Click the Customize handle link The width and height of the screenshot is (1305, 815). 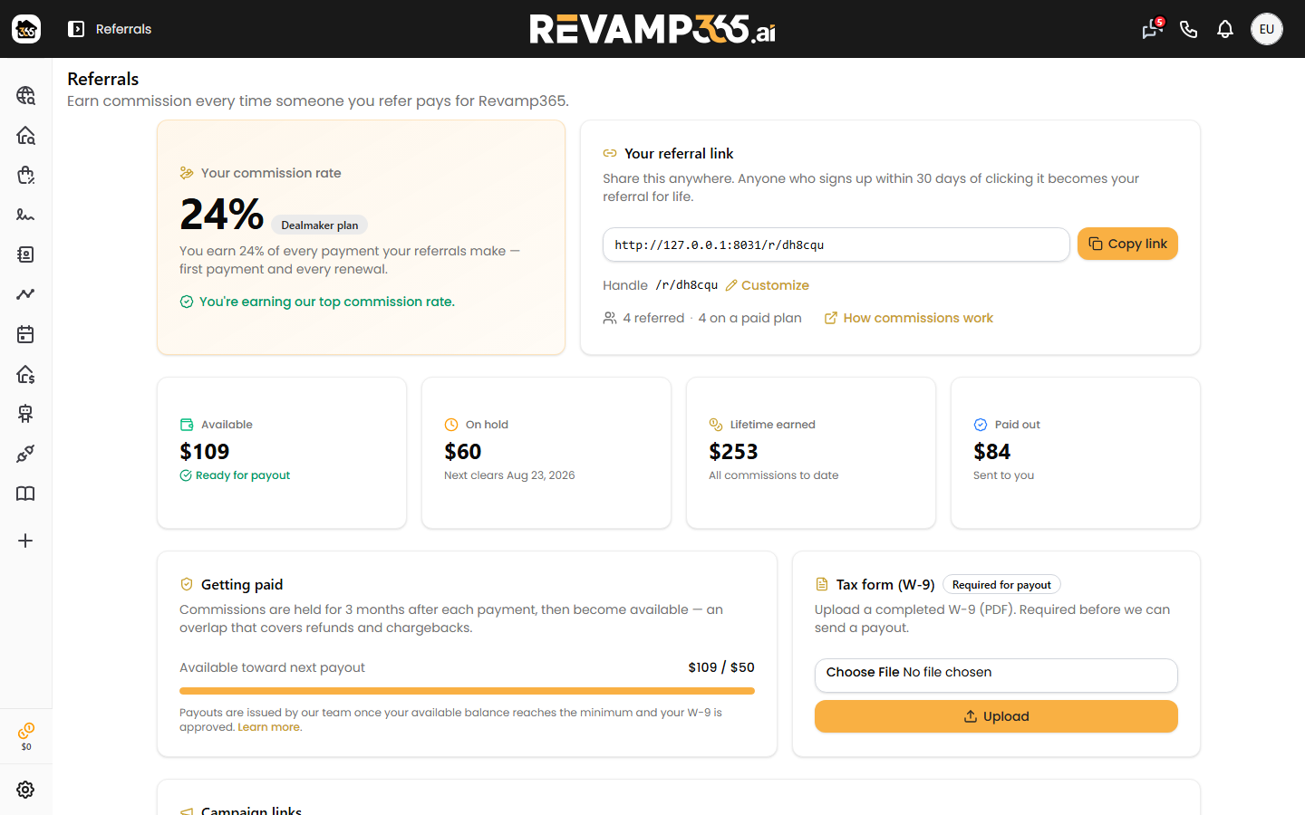pyautogui.click(x=767, y=285)
